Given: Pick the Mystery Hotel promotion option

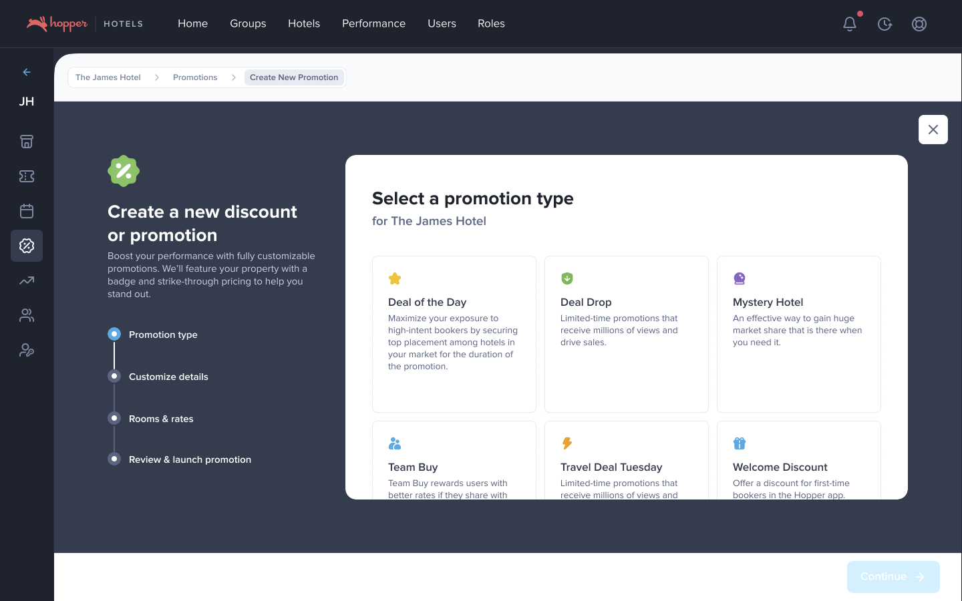Looking at the screenshot, I should (798, 334).
